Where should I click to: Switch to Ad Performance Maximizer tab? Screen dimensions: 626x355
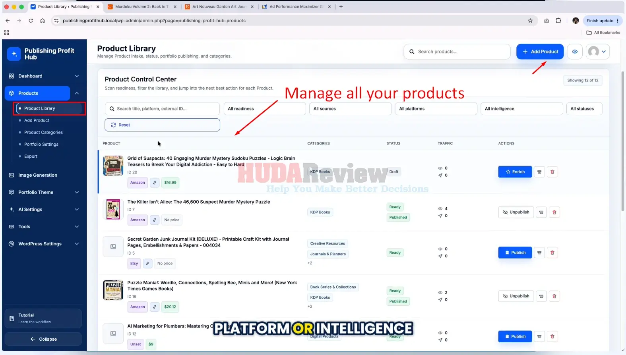(x=296, y=7)
